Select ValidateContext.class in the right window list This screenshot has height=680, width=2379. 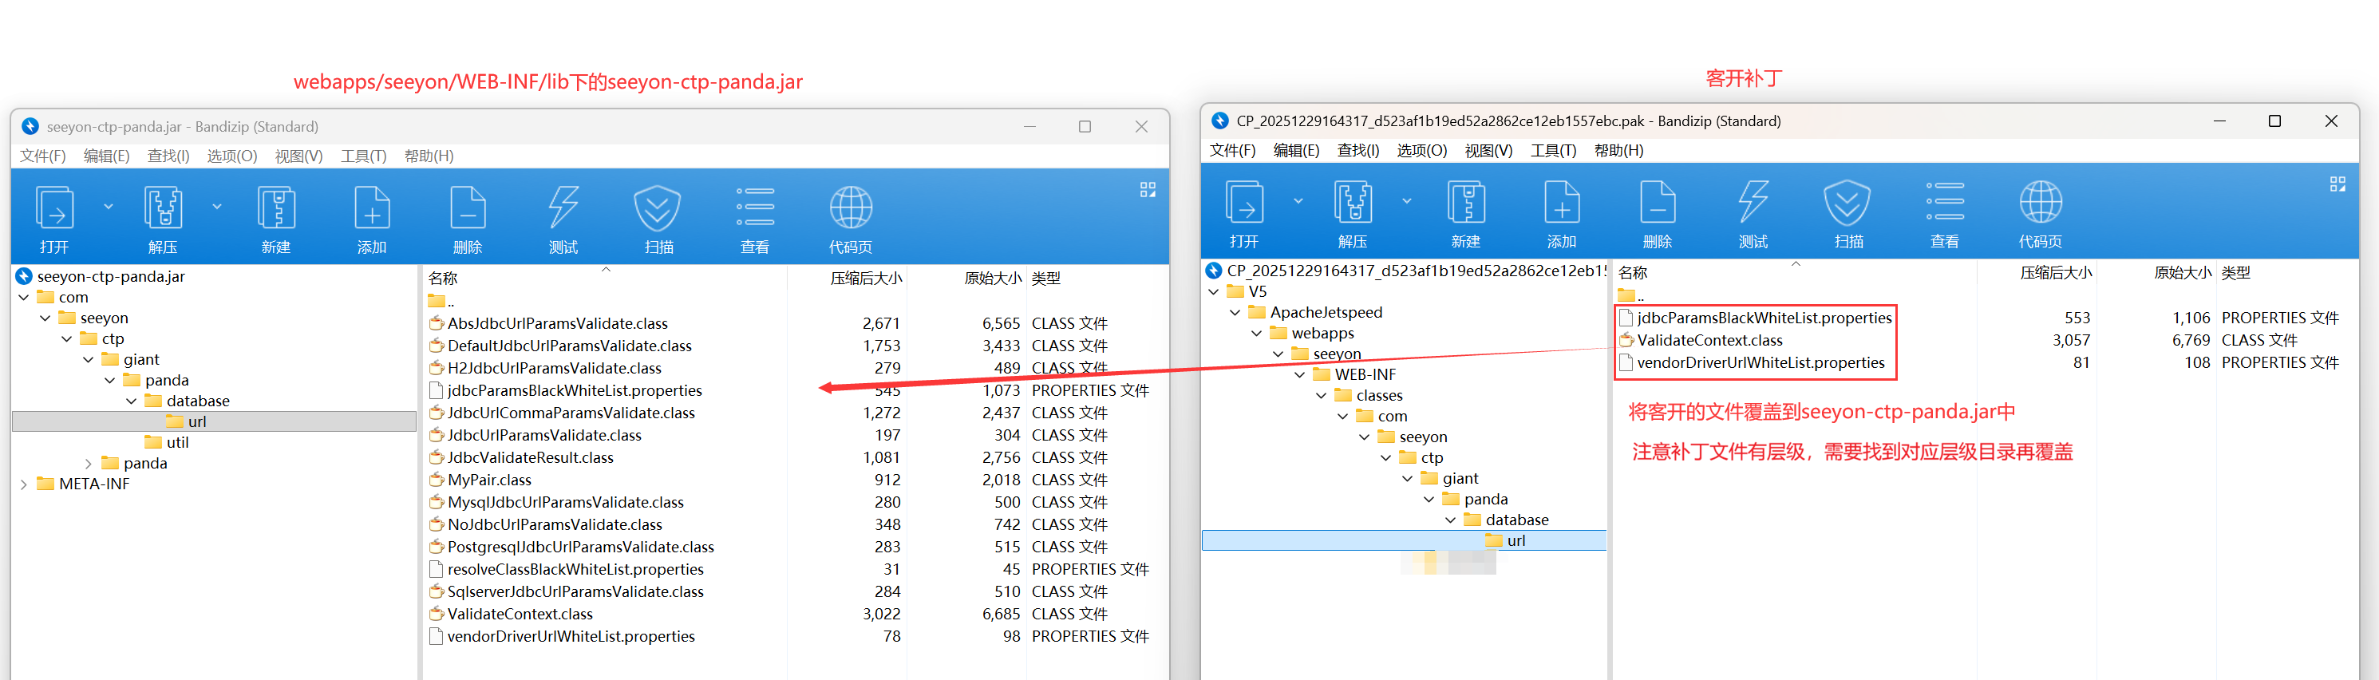point(1709,340)
